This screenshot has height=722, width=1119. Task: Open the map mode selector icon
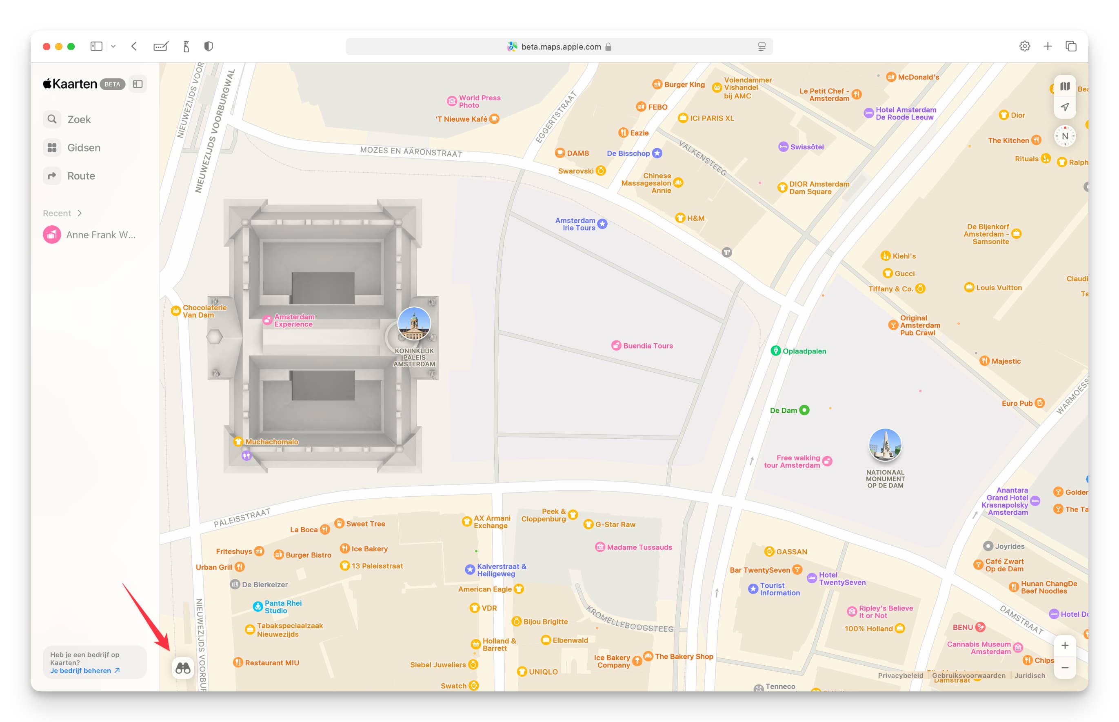click(x=1065, y=86)
